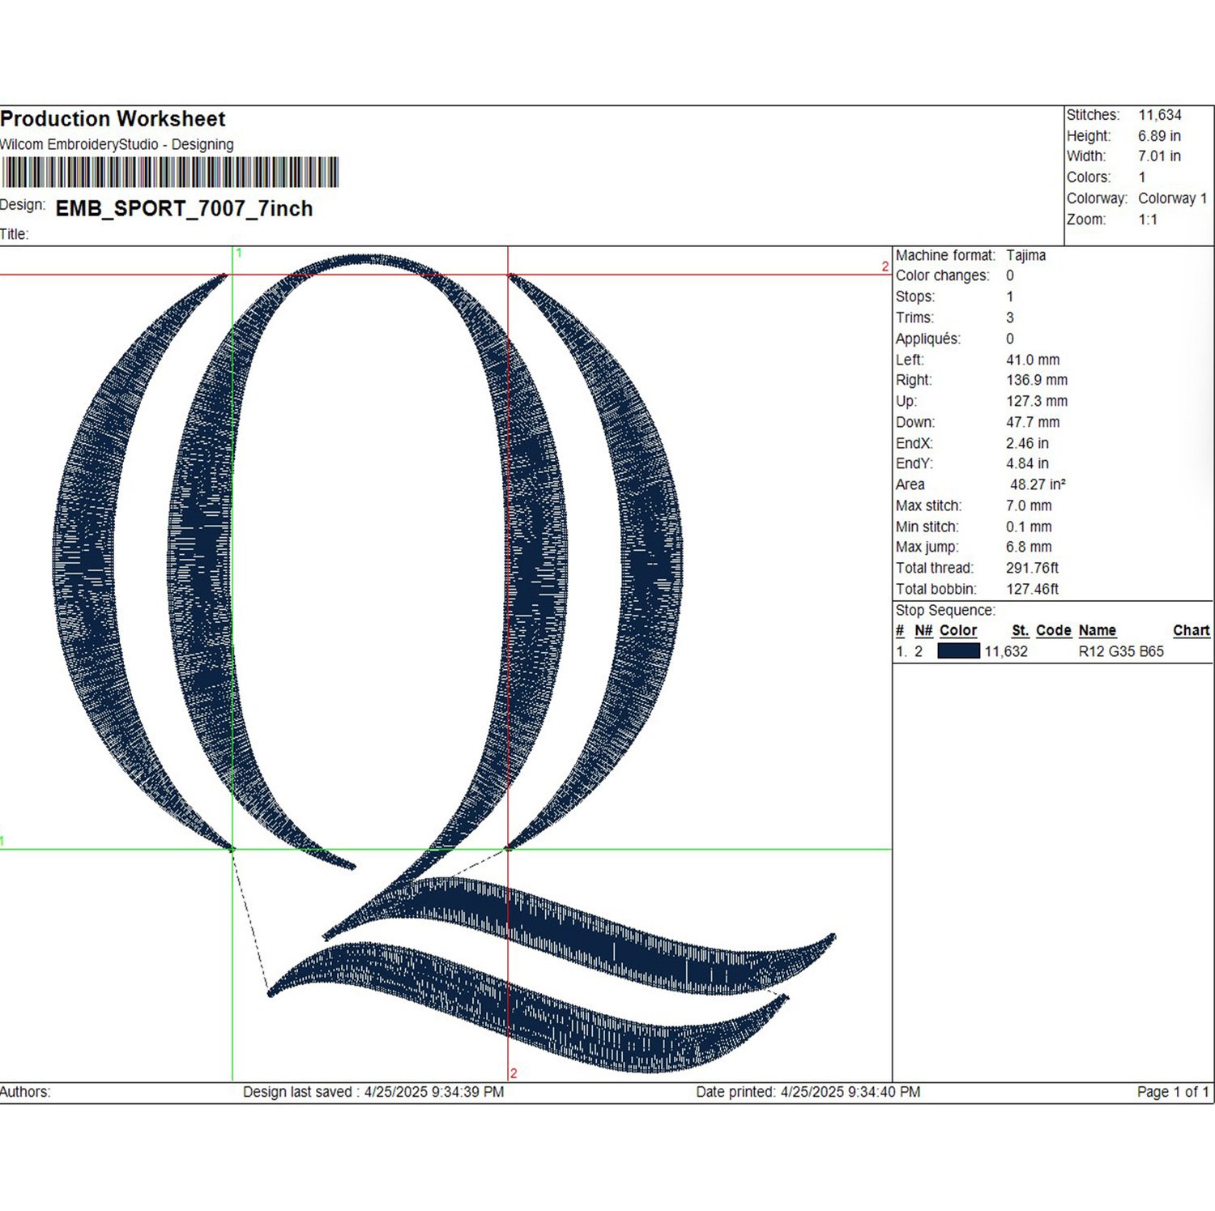
Task: Click the green start marker labeled 1
Action: [238, 254]
